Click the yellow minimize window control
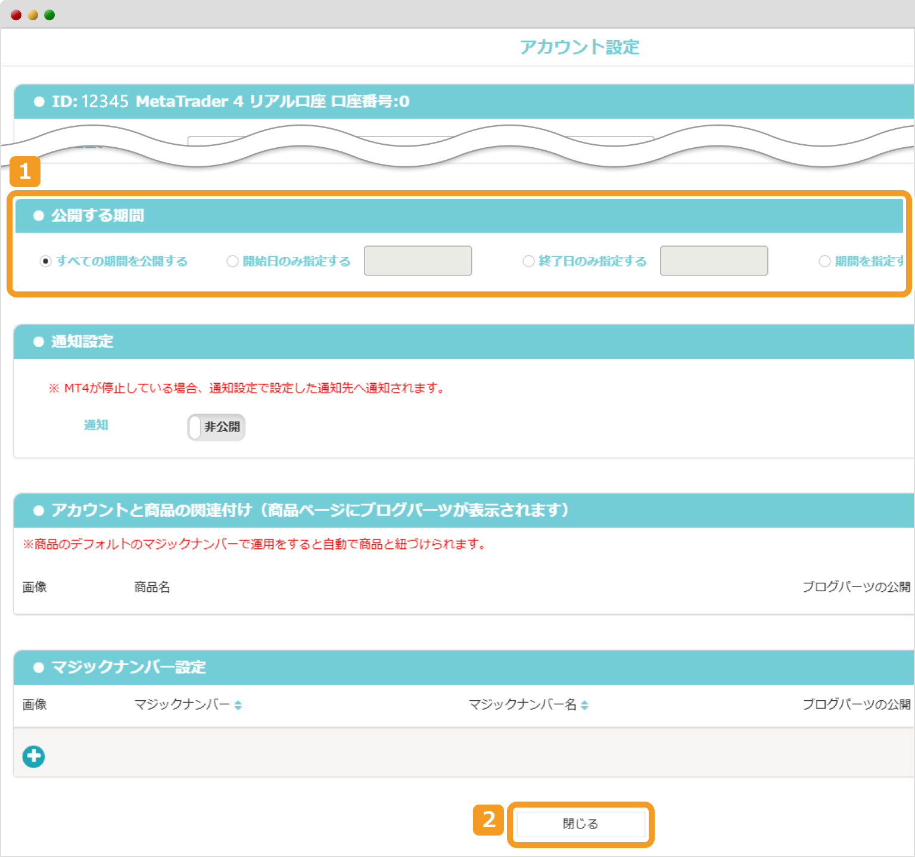Screen dimensions: 915x857 (x=32, y=14)
